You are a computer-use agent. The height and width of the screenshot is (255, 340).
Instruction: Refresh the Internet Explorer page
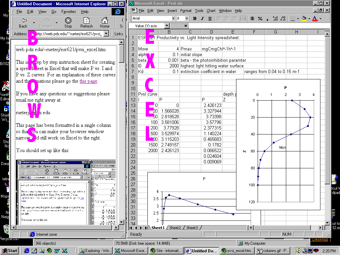pyautogui.click(x=87, y=23)
